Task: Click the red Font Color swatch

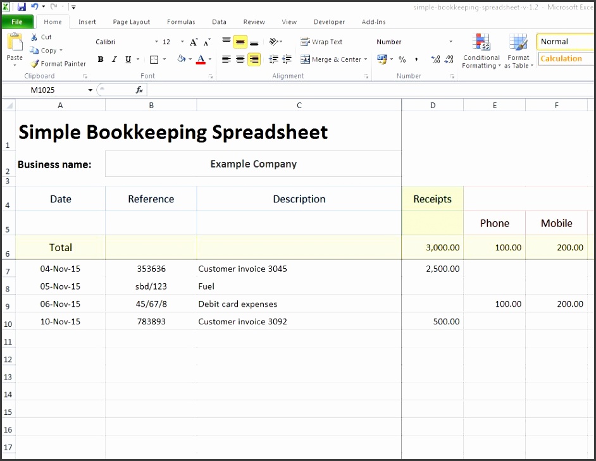Action: tap(201, 59)
